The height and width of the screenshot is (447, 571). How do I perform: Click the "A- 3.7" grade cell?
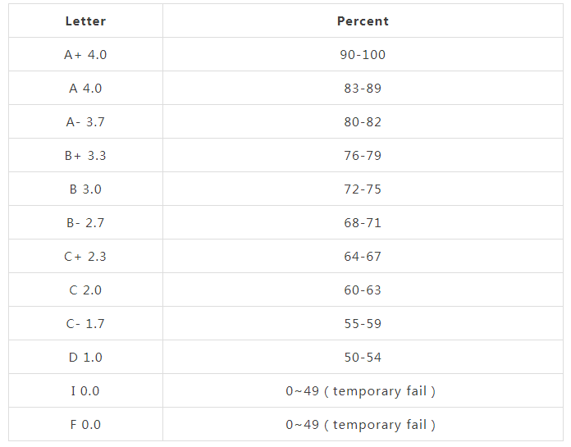(85, 122)
